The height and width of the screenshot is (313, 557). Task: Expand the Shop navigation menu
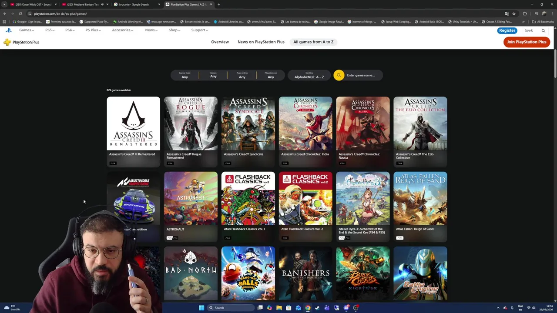tap(174, 30)
